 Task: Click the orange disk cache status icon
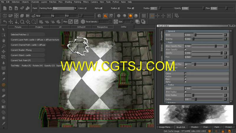pos(209,131)
